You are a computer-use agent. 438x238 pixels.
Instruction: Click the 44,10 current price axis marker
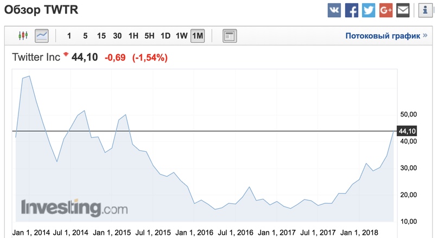(407, 131)
